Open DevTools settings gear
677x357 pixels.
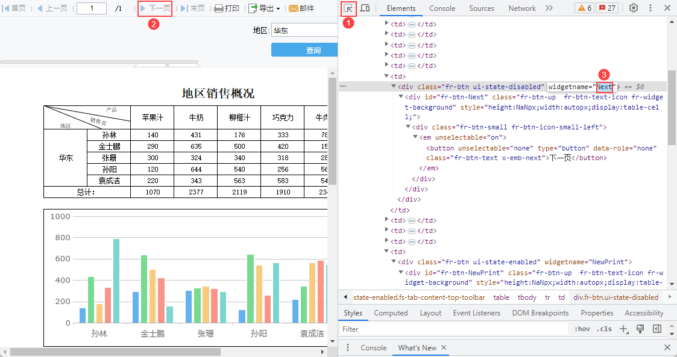point(634,8)
